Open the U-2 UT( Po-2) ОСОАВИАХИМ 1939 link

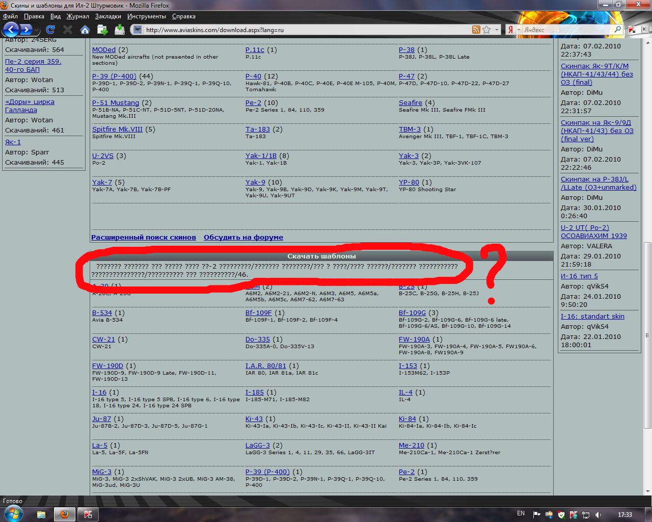point(594,232)
